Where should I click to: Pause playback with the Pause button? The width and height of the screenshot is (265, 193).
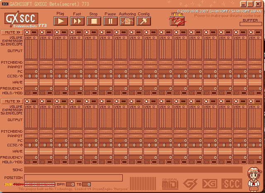[110, 21]
